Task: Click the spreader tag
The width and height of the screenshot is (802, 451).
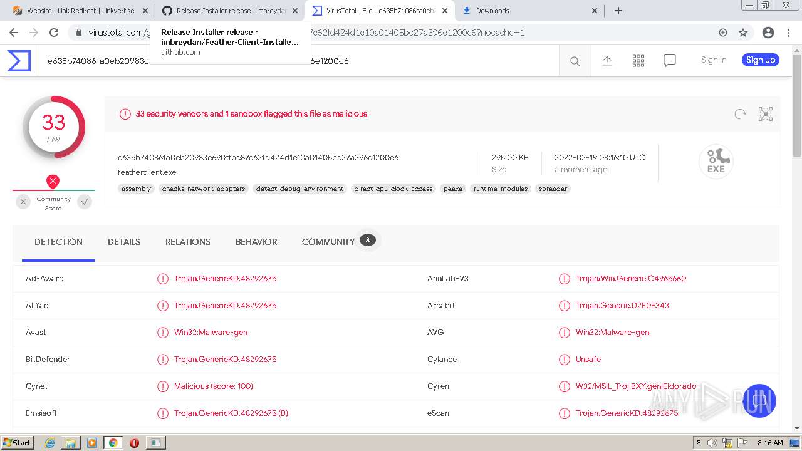Action: pos(553,189)
